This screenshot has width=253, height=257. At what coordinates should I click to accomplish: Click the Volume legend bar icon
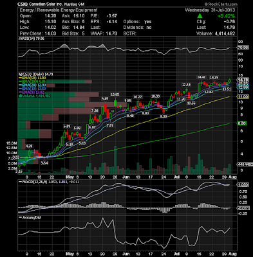point(20,96)
